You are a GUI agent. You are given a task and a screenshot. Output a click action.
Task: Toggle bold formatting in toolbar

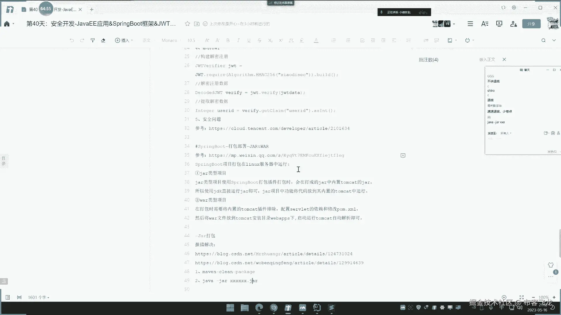pos(228,40)
